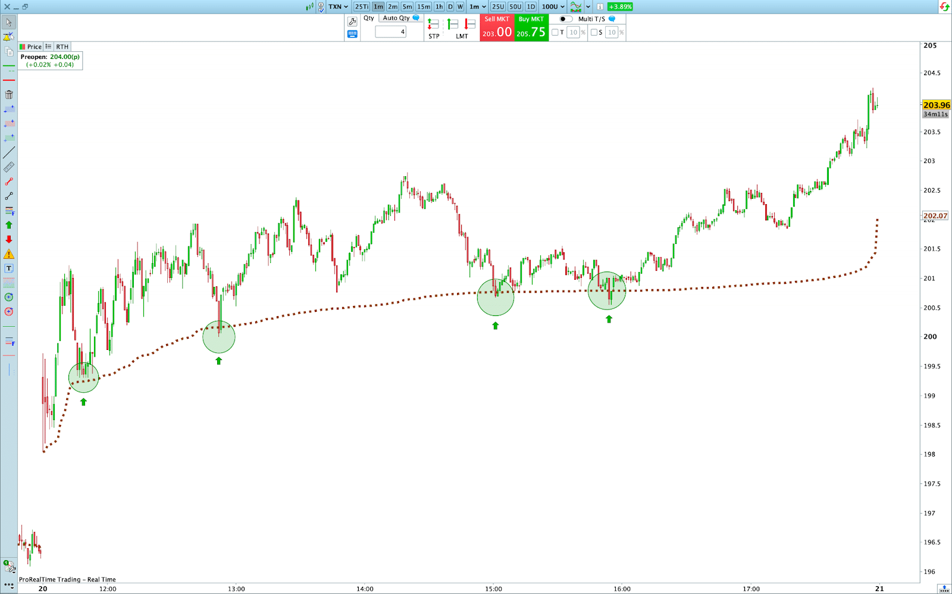952x594 pixels.
Task: Click the Qty input field
Action: coord(390,32)
